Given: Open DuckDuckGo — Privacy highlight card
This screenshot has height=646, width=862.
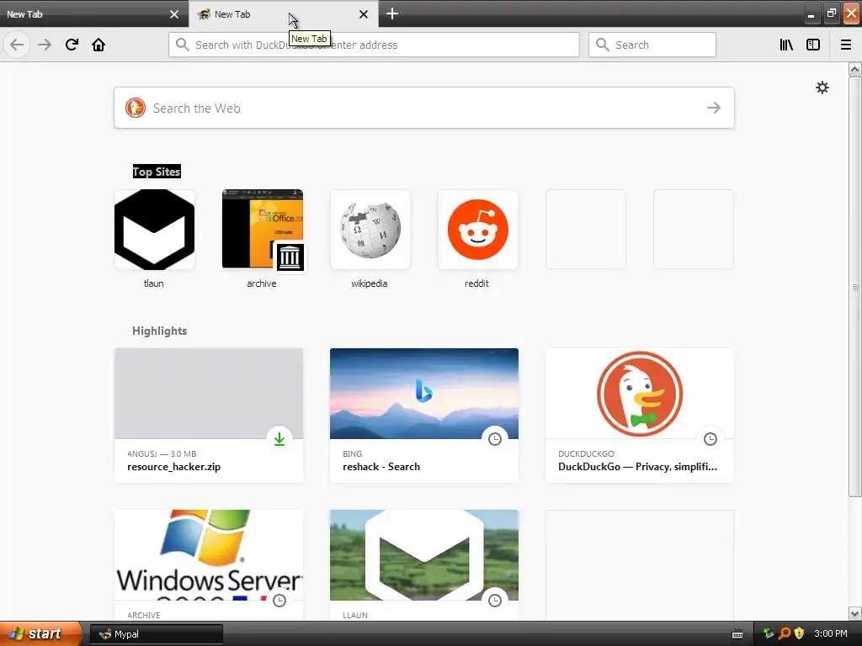Looking at the screenshot, I should (640, 416).
